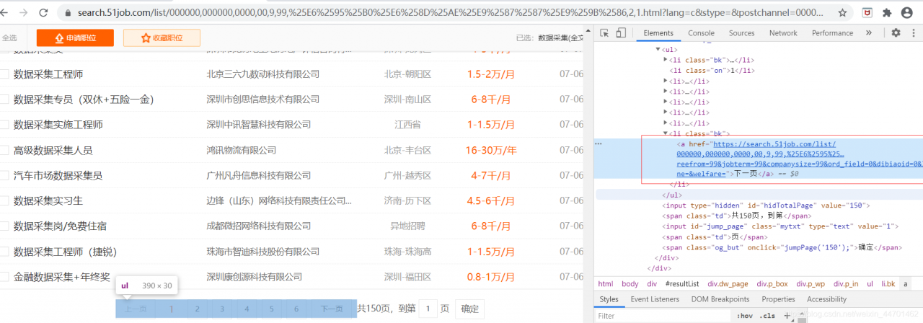Open the search.51job.com href link in Elements
This screenshot has height=323, width=923.
coord(798,159)
